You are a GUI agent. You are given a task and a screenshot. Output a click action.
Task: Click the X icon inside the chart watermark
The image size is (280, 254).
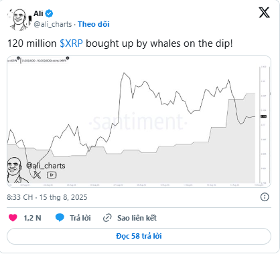click(x=37, y=175)
